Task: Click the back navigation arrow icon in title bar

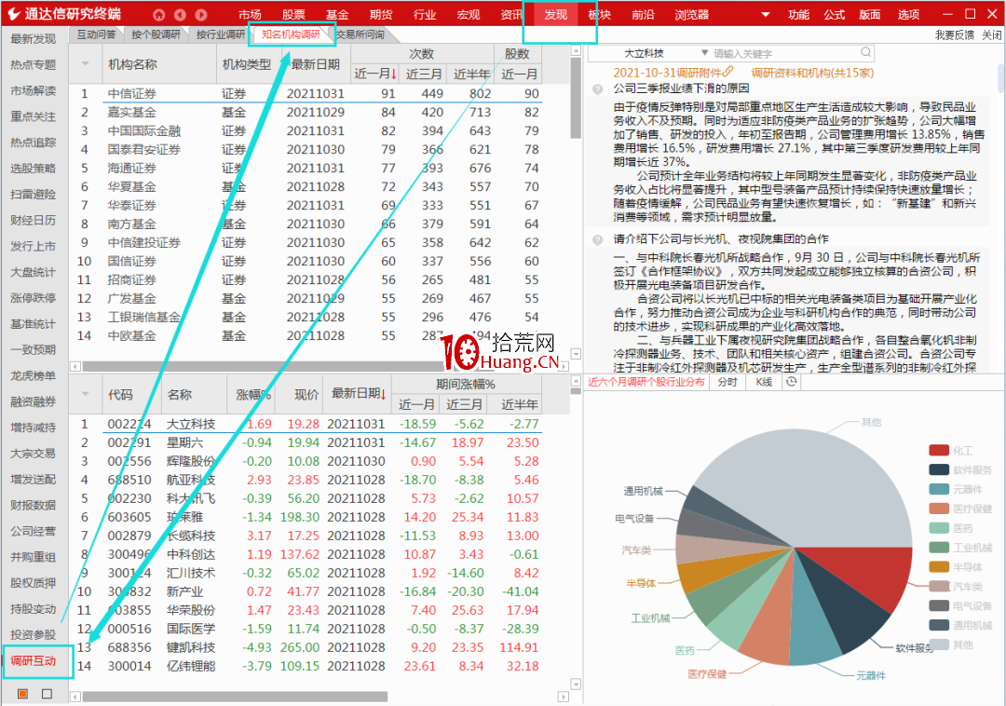Action: coord(180,14)
